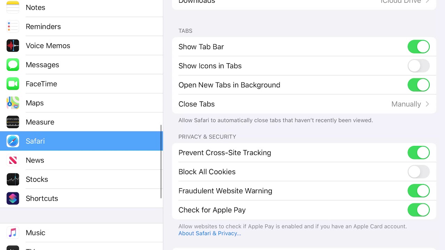The image size is (445, 250).
Task: Open Music settings in sidebar
Action: coord(35,233)
